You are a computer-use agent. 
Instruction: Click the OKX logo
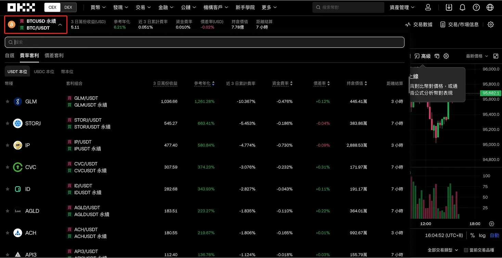(21, 7)
